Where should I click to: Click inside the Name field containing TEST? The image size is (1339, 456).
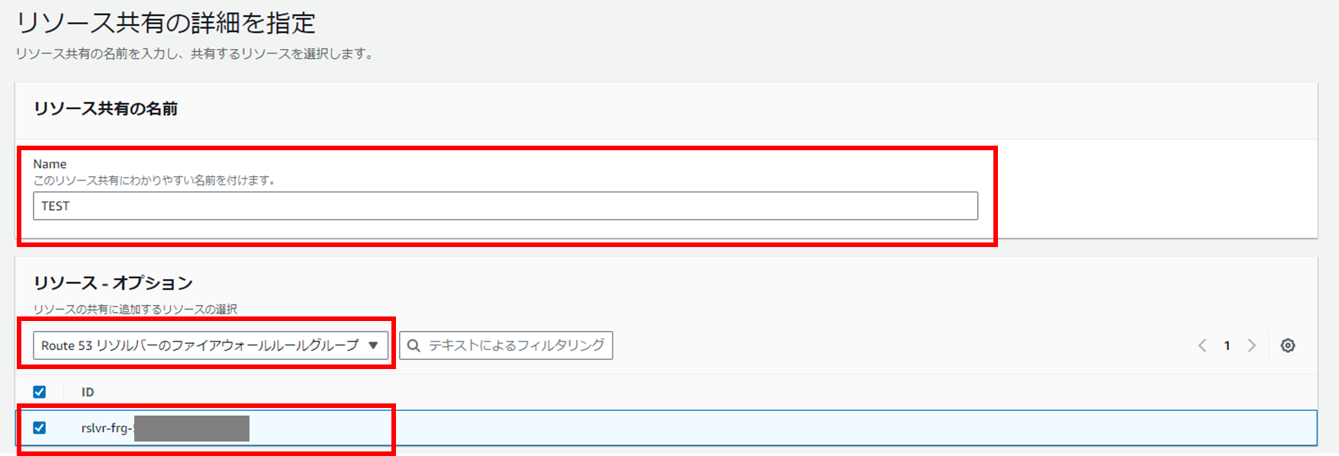coord(504,205)
